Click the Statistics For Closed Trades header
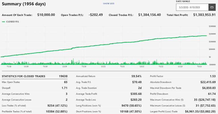Screen dimensions: 218x114 point(24,76)
